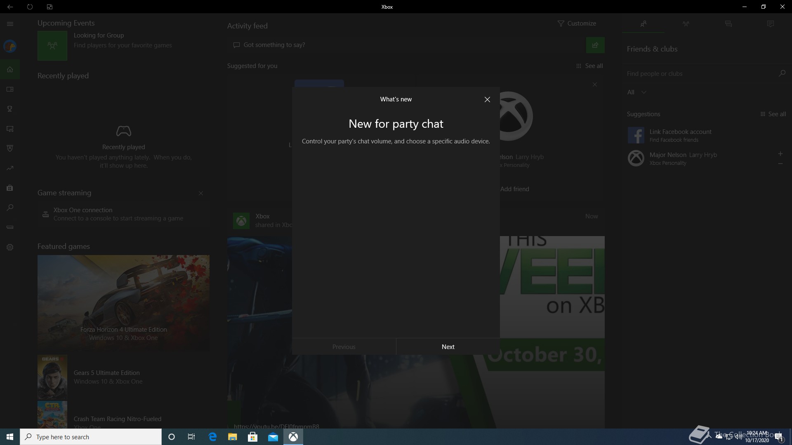Open Crash Team Racing Nitro-Fueled game
The height and width of the screenshot is (445, 792).
coord(123,415)
